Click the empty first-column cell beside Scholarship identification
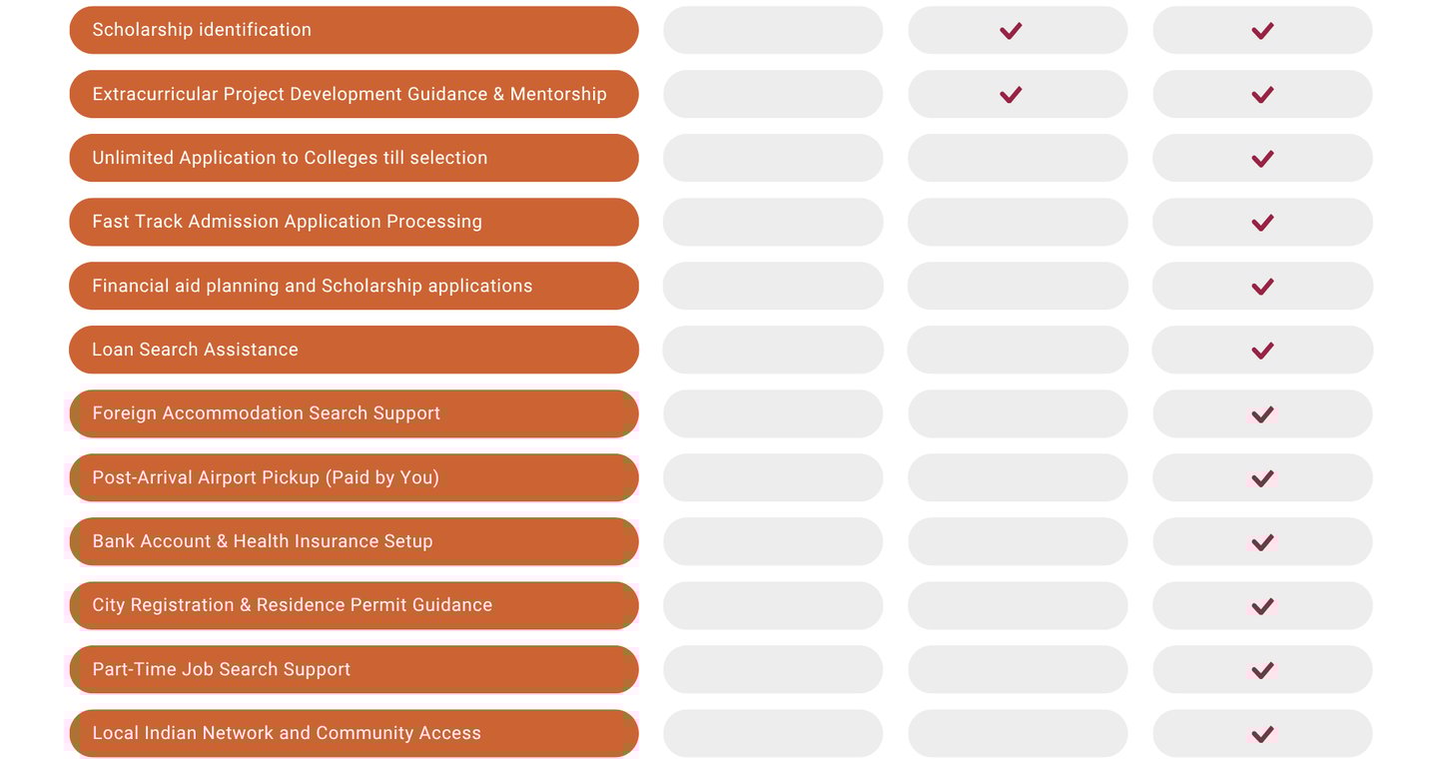Image resolution: width=1438 pixels, height=759 pixels. pos(773,30)
